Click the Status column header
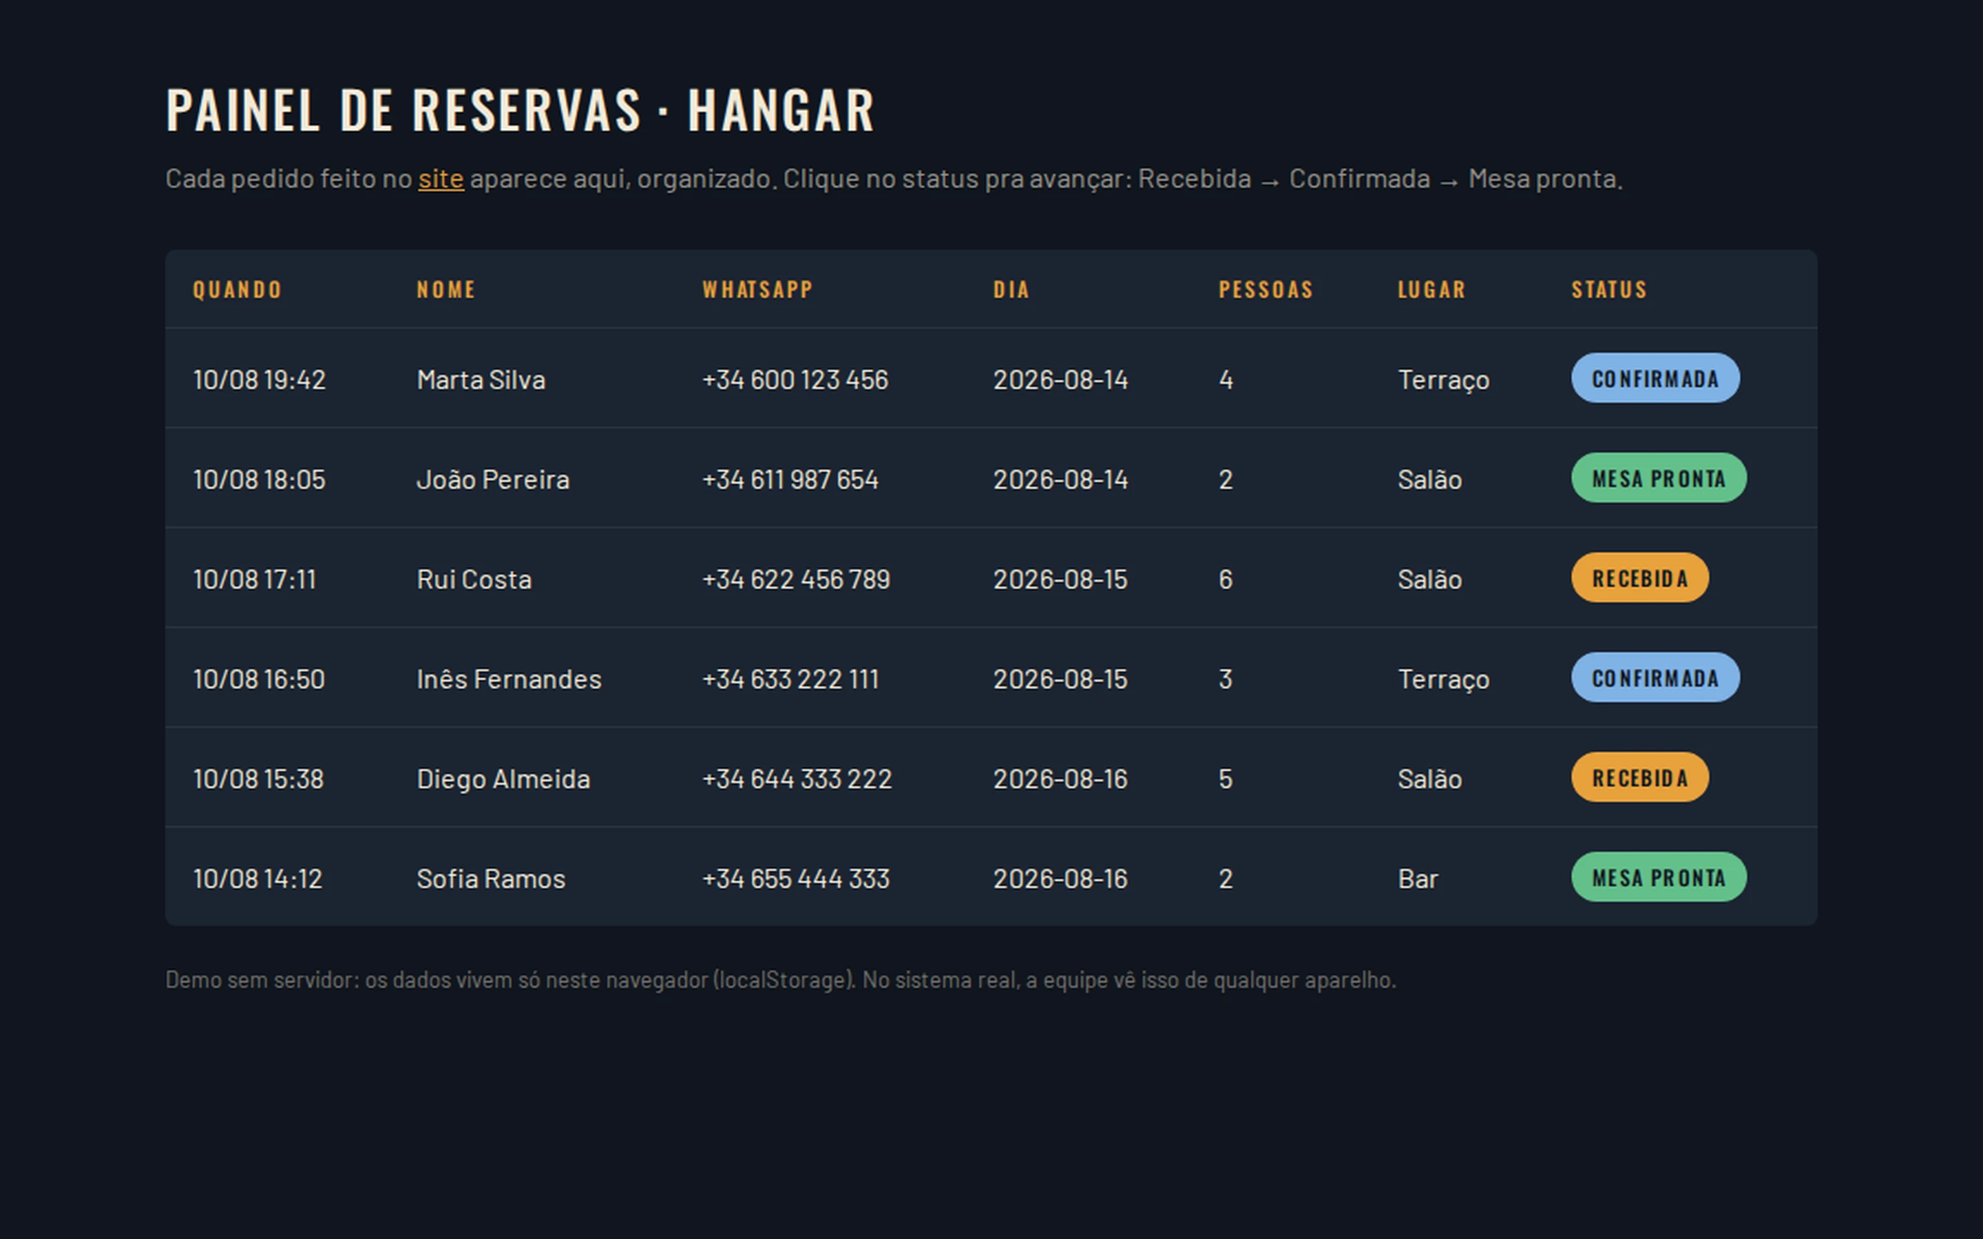 [x=1609, y=290]
